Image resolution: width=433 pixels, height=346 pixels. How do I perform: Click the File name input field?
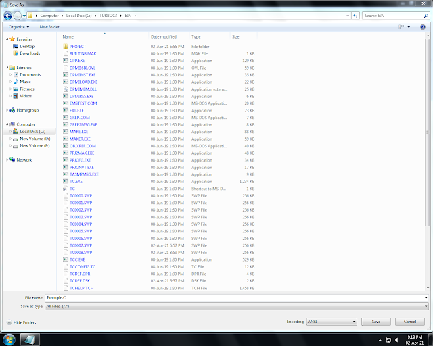click(x=235, y=298)
